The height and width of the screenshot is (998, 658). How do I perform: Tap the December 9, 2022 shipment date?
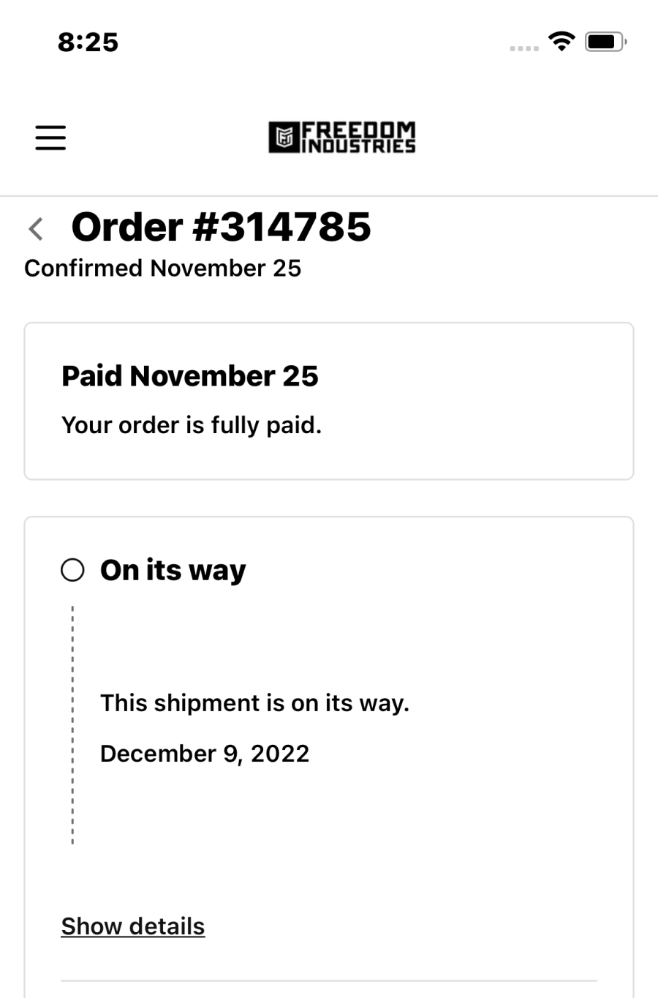[x=205, y=754]
